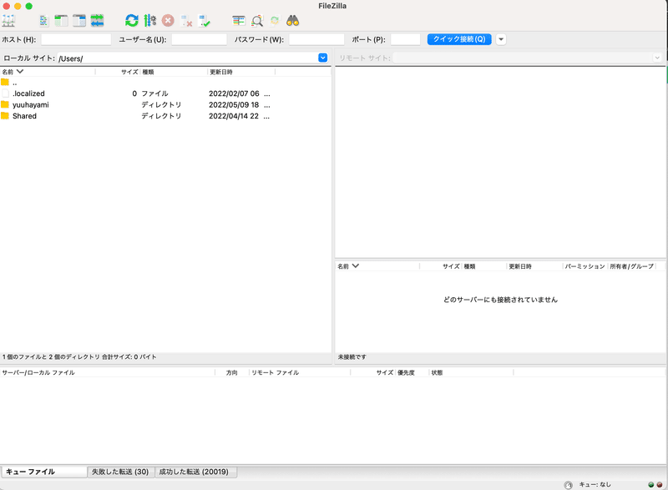Click queue header リモート ファイル

pos(276,372)
